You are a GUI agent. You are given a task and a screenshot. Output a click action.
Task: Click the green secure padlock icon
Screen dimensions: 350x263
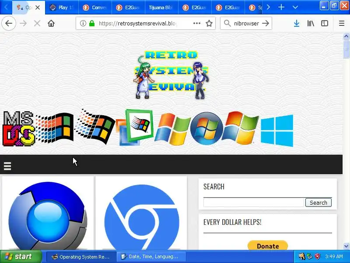pos(92,23)
